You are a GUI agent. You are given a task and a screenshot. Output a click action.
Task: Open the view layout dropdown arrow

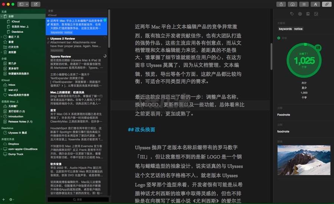(27, 4)
